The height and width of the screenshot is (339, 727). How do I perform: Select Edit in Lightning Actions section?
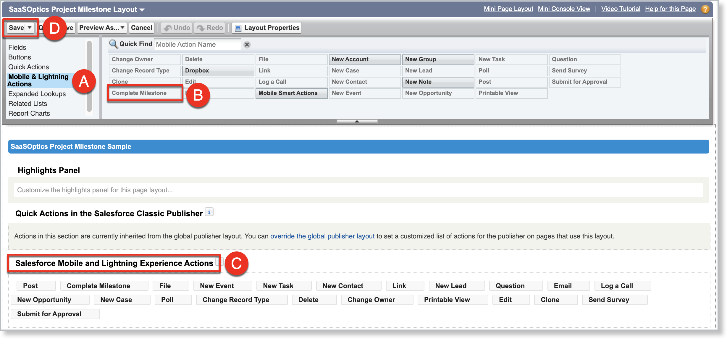point(511,300)
